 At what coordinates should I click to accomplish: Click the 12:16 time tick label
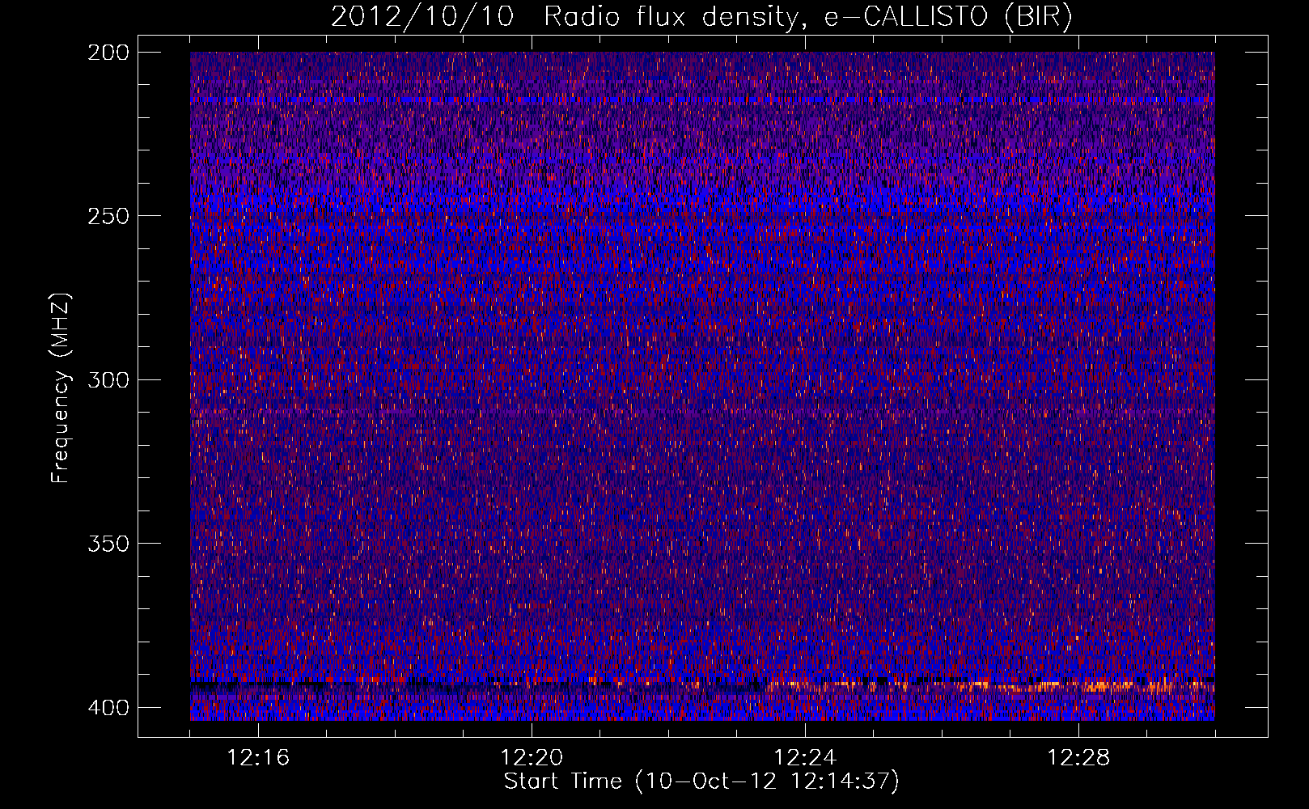(x=258, y=758)
